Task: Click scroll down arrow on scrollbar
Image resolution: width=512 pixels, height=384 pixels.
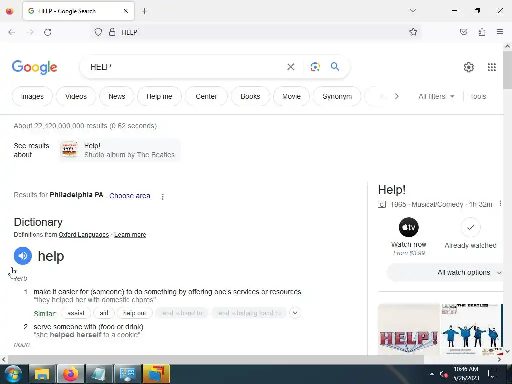Action: pos(507,351)
